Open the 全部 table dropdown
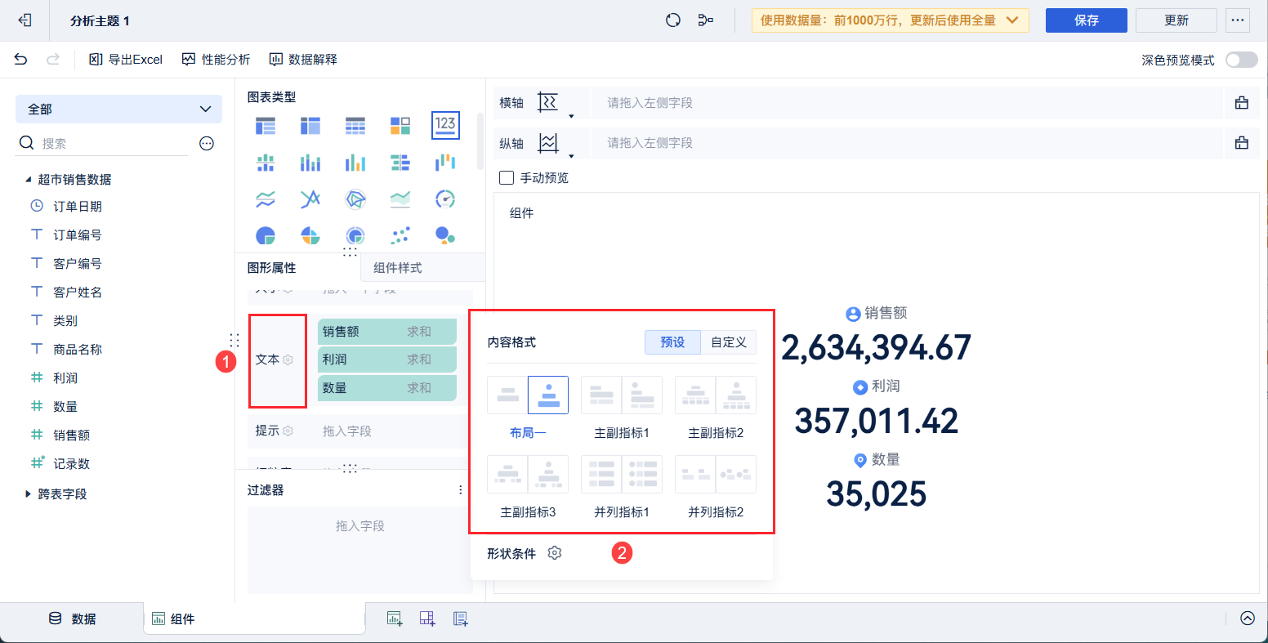 pos(119,109)
